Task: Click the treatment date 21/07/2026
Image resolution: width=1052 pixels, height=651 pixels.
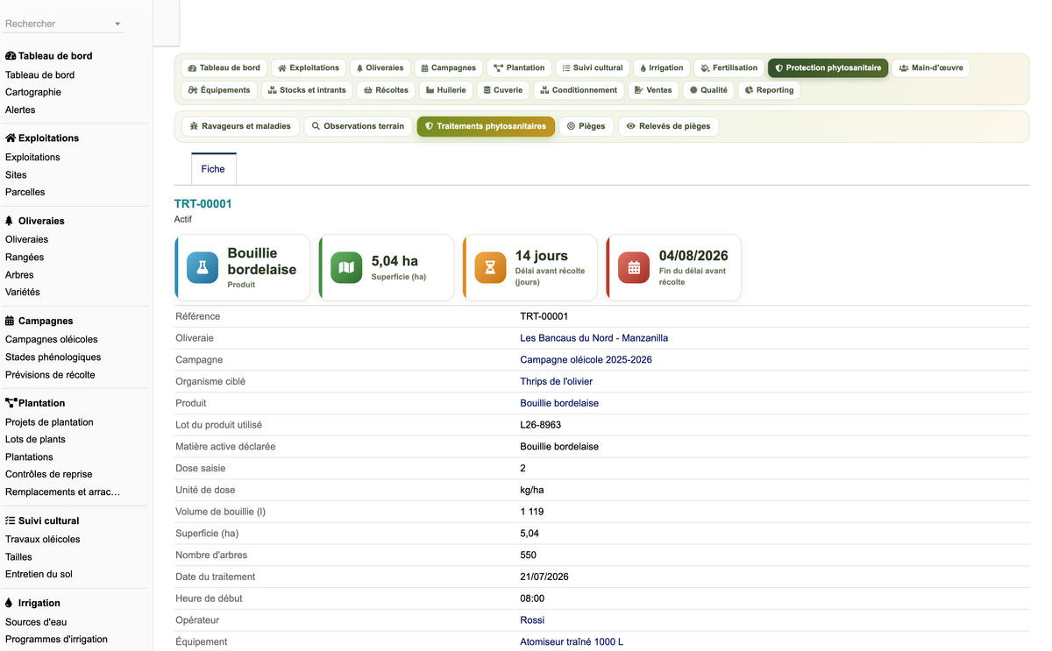Action: coord(544,577)
